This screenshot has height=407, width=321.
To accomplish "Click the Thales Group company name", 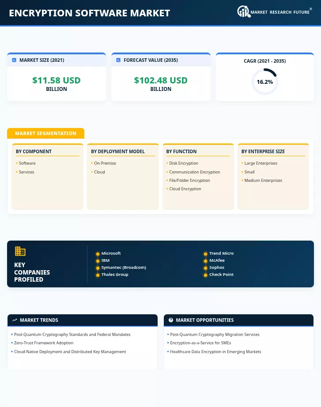I will (x=115, y=275).
